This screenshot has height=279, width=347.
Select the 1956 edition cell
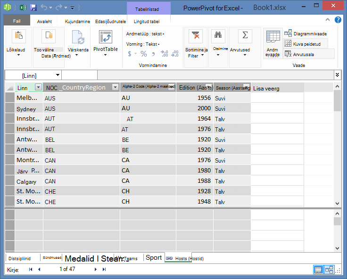click(195, 98)
